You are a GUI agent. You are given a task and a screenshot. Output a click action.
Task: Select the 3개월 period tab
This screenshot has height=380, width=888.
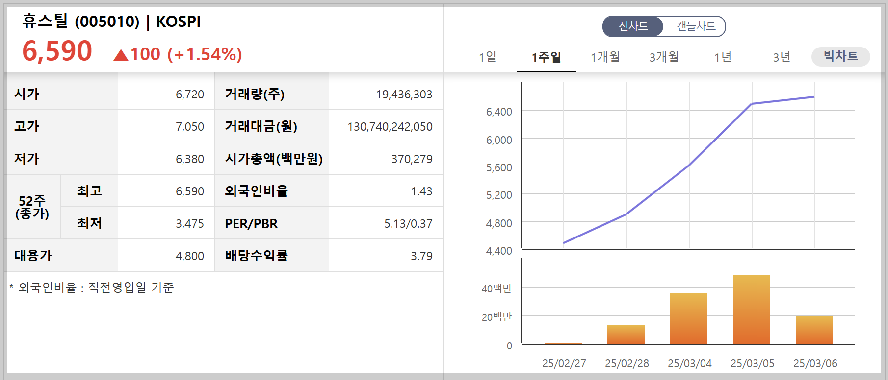(x=664, y=57)
